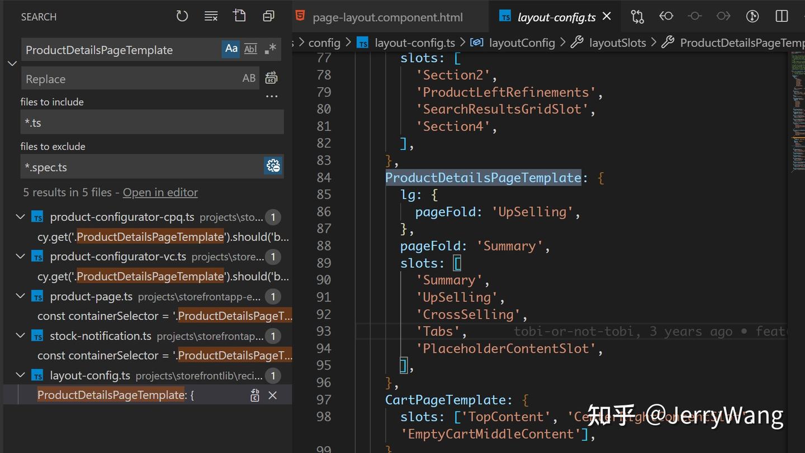The image size is (805, 453).
Task: Click the Open in editor link
Action: pos(160,192)
